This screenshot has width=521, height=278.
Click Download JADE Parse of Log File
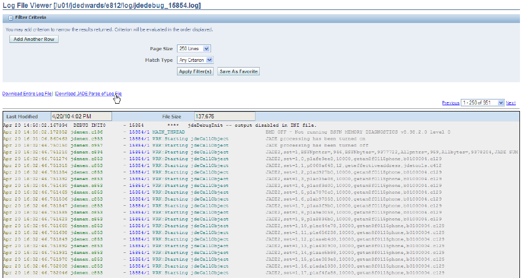(x=88, y=94)
